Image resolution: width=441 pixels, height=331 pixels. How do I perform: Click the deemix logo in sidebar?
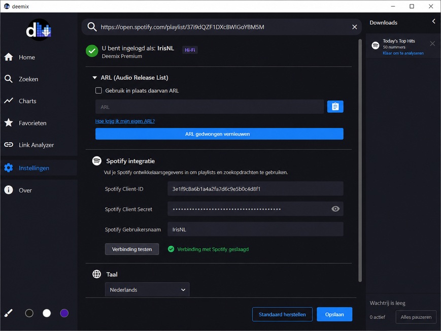pos(39,30)
